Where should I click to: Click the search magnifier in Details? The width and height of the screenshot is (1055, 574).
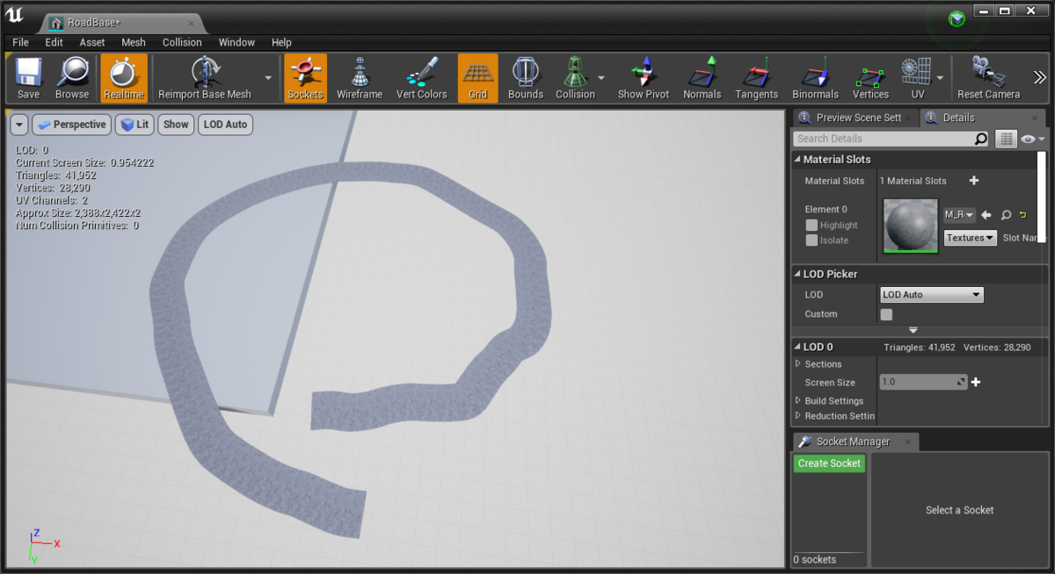pos(981,139)
